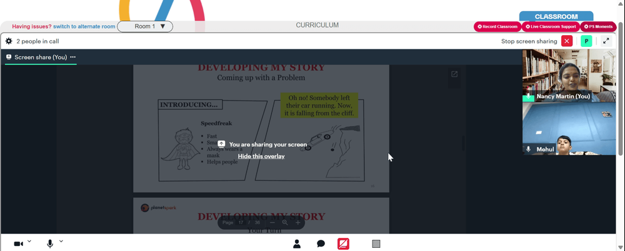Click Hide this overlay link

click(261, 156)
